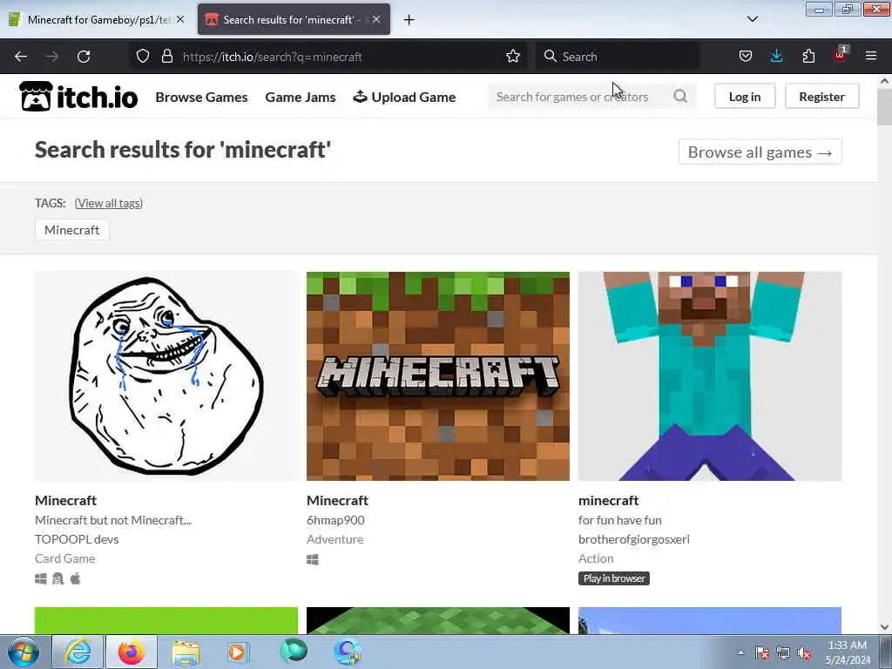Close the Search results tab

(x=376, y=19)
